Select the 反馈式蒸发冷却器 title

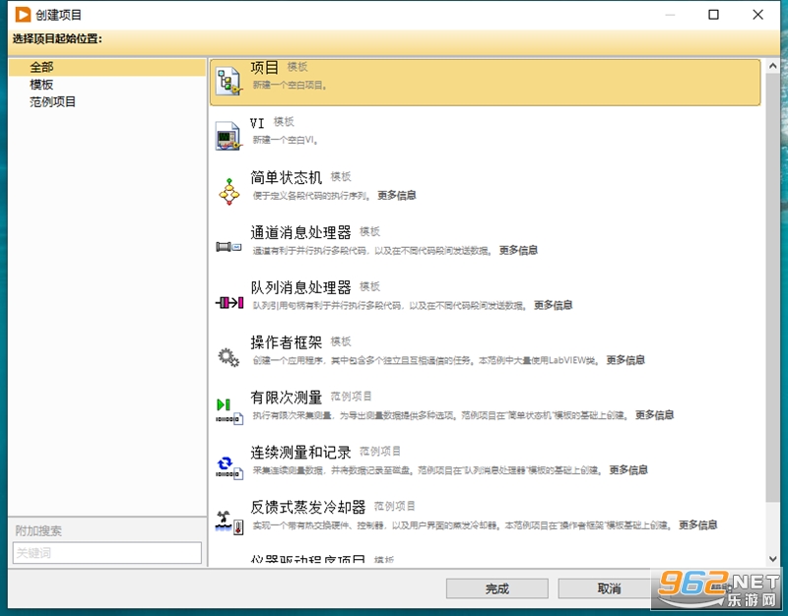307,508
